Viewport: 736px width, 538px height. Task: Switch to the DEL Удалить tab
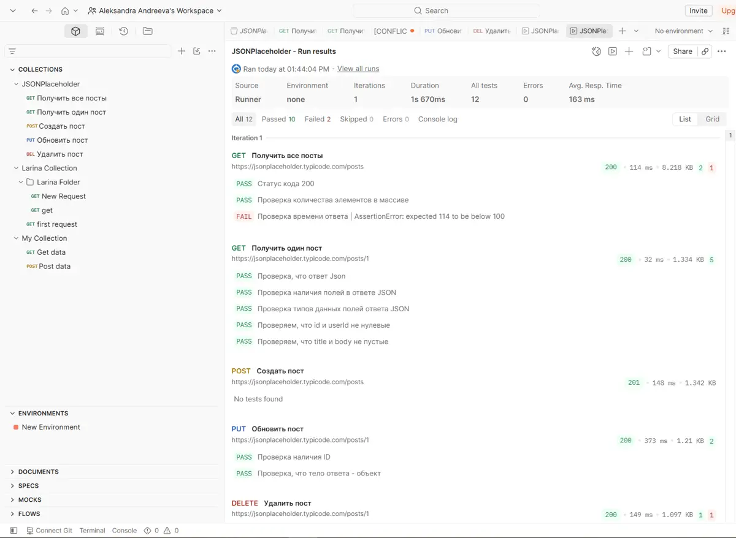[x=491, y=31]
